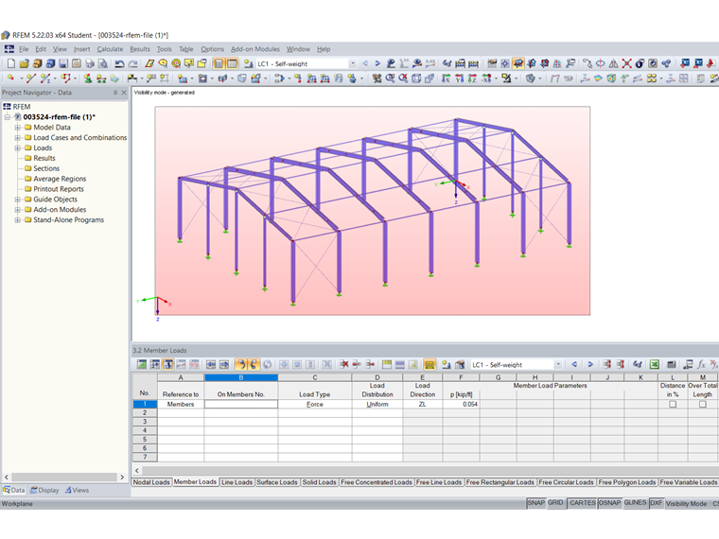The image size is (719, 539).
Task: Expand the Loads tree node
Action: pos(17,148)
